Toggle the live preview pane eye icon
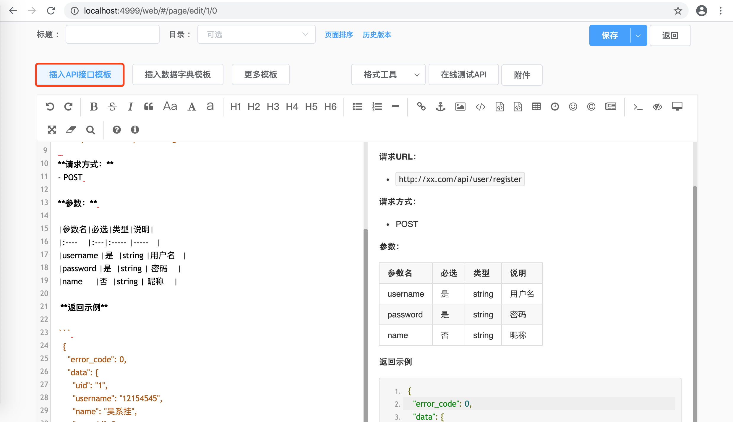 657,106
